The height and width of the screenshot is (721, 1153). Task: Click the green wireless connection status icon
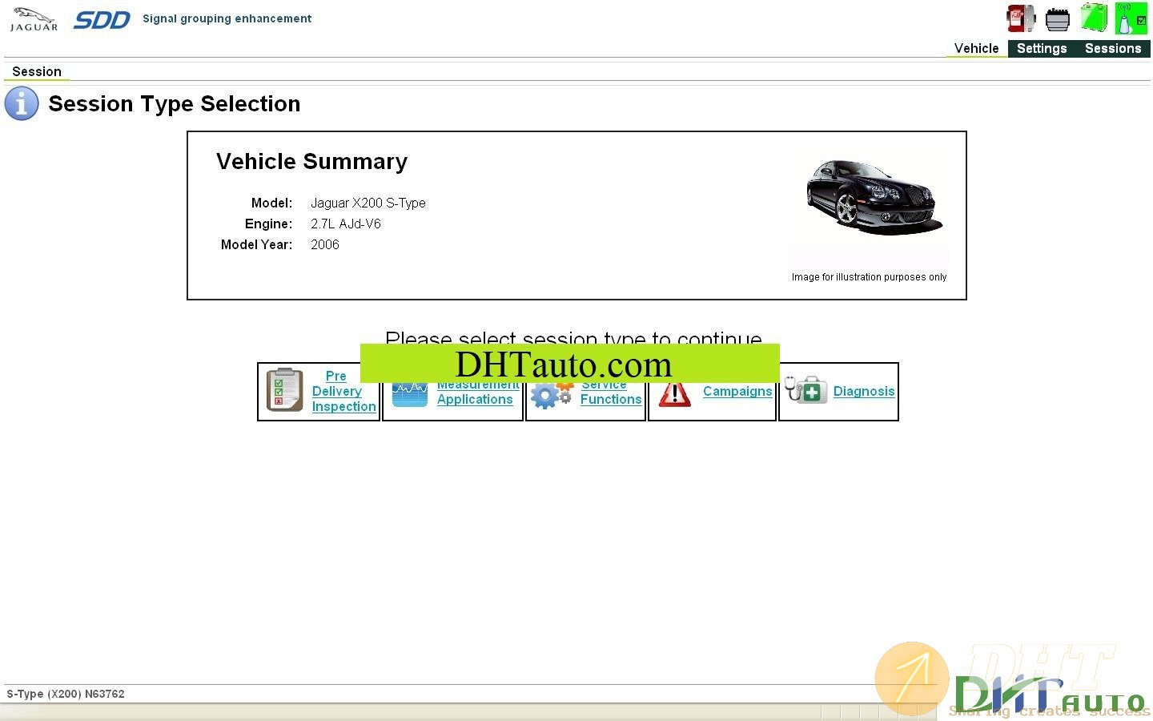pyautogui.click(x=1131, y=18)
